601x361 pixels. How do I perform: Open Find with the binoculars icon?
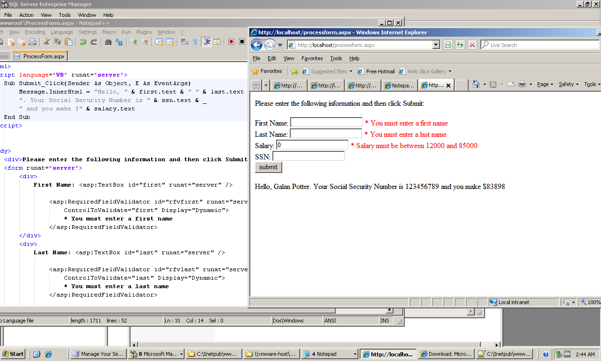[108, 42]
